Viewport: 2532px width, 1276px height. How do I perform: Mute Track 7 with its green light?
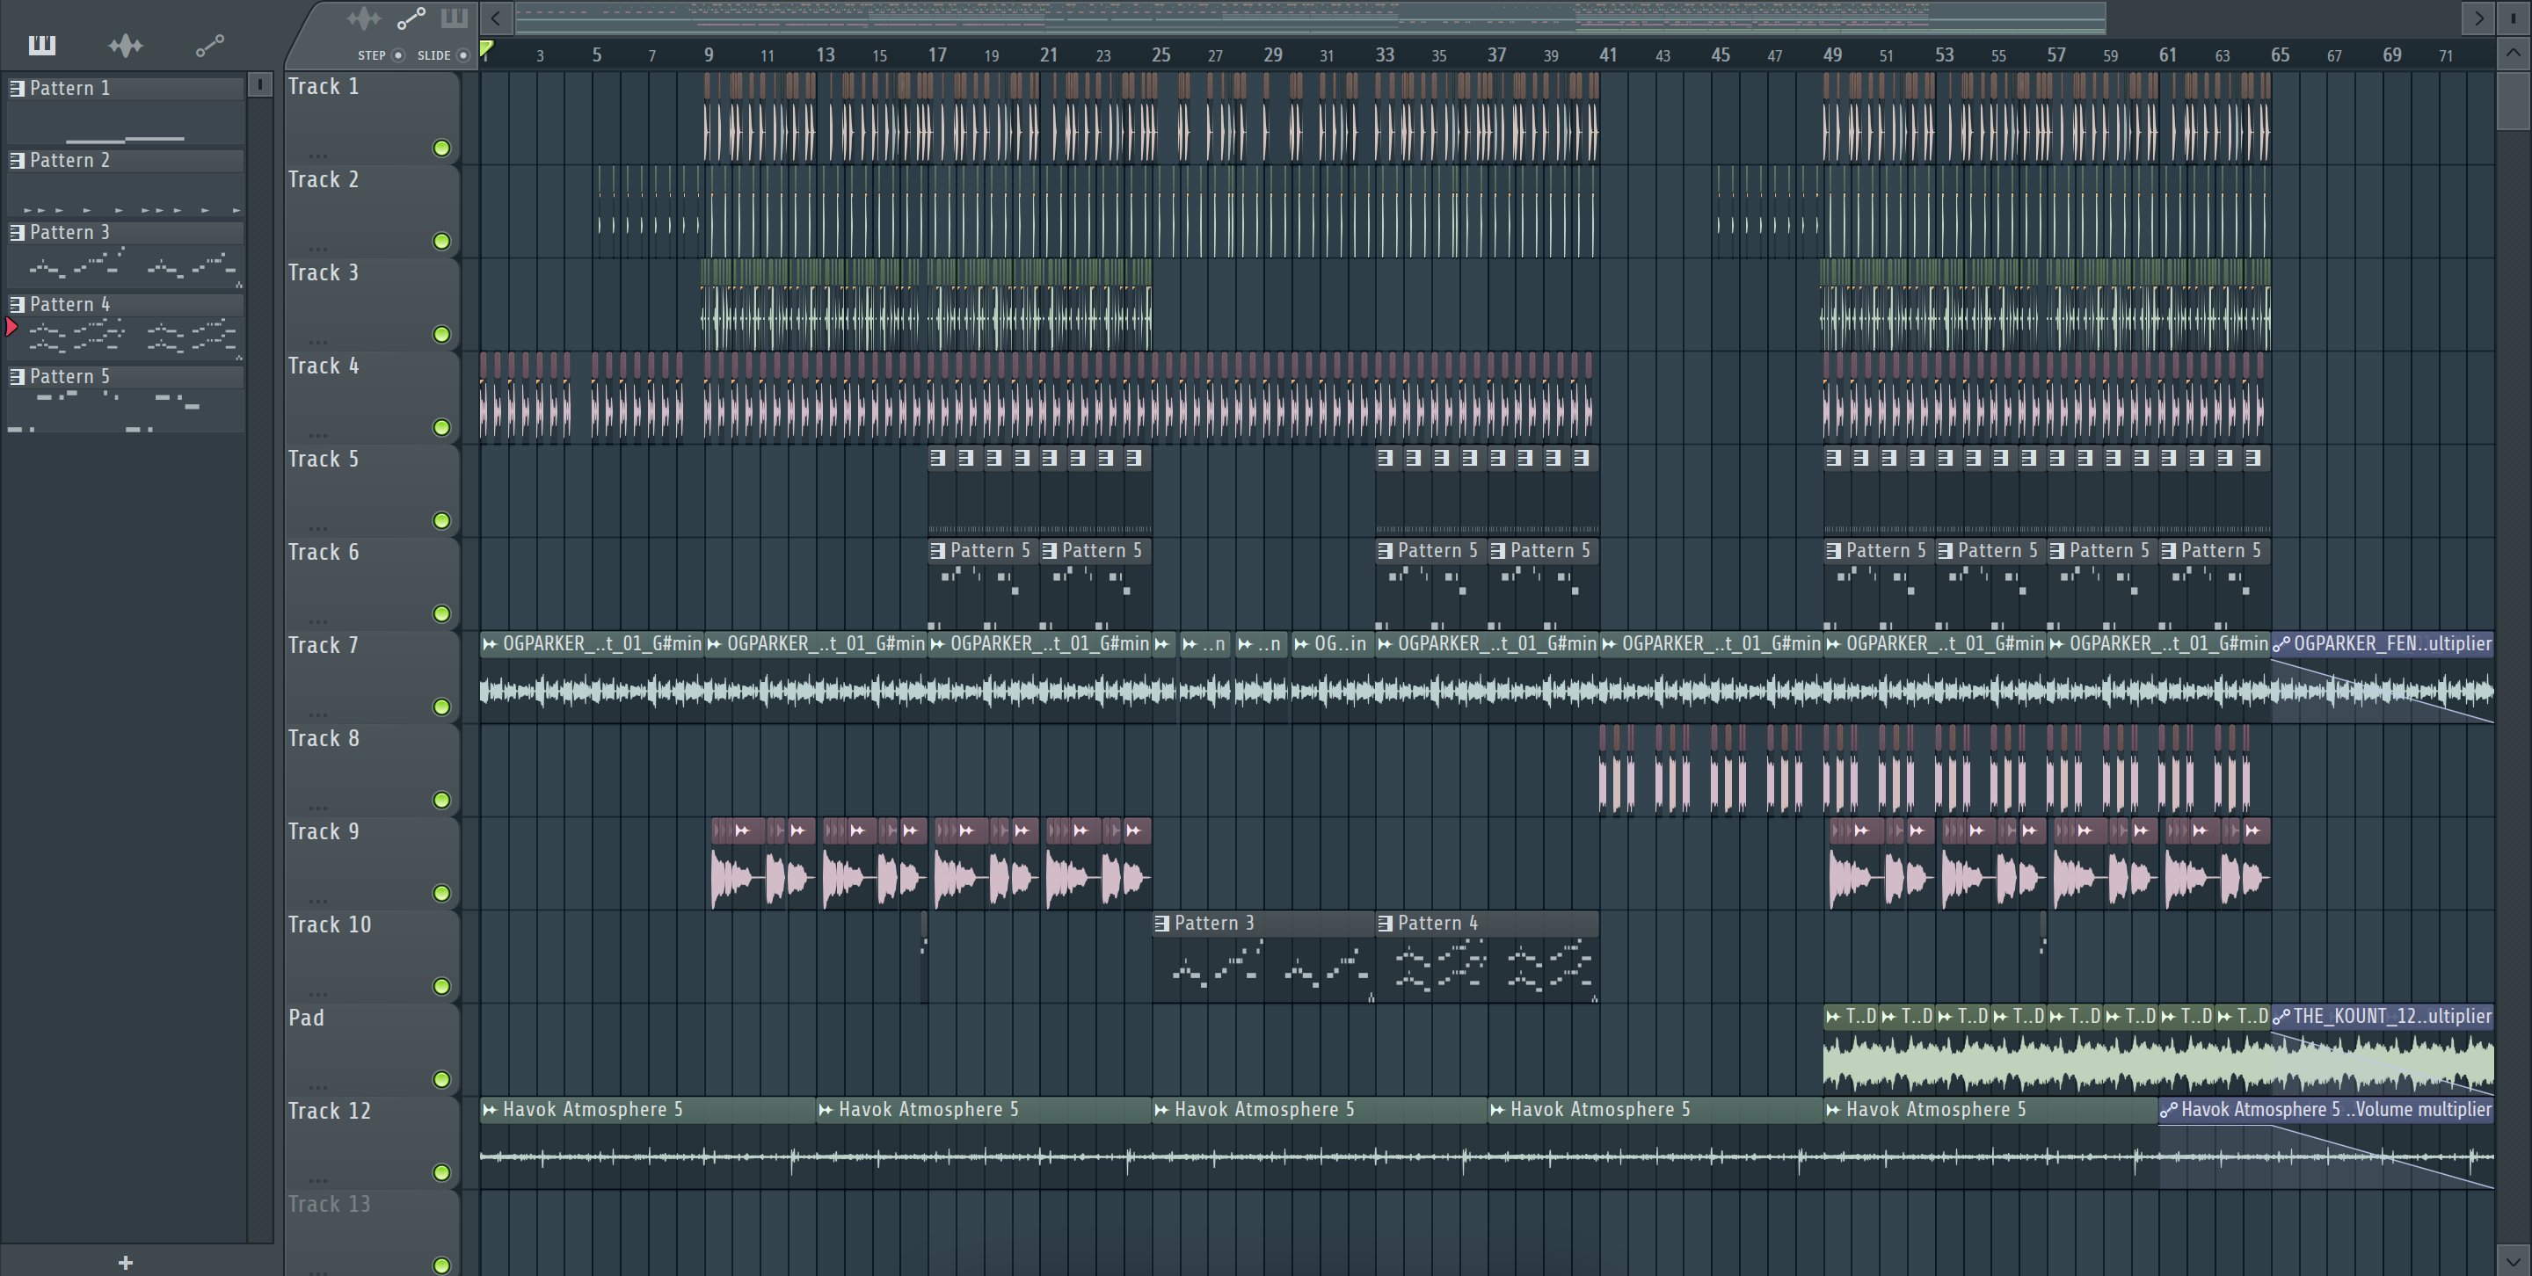[441, 707]
